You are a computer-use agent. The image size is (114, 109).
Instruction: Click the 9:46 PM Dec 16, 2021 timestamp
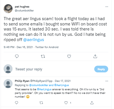pyautogui.click(x=18, y=47)
